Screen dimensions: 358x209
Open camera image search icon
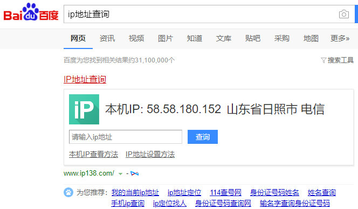(x=343, y=15)
